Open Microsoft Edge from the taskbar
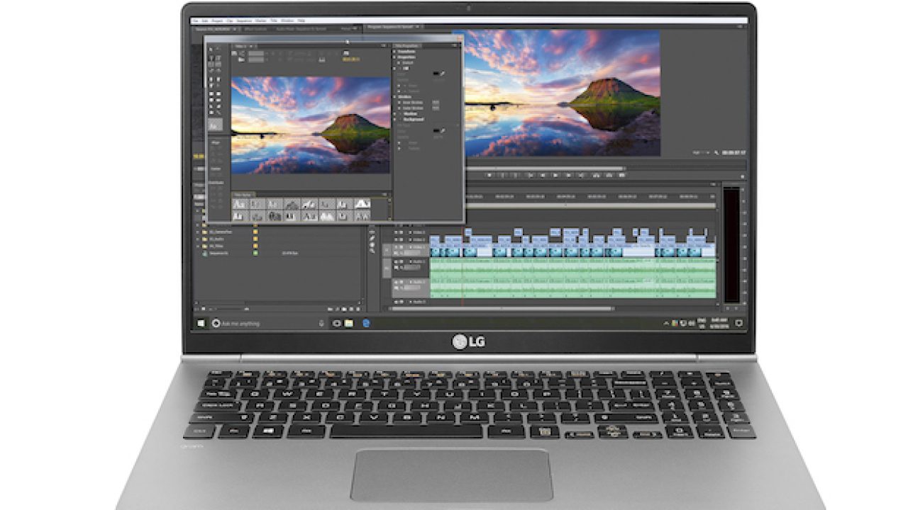The width and height of the screenshot is (908, 510). (366, 324)
